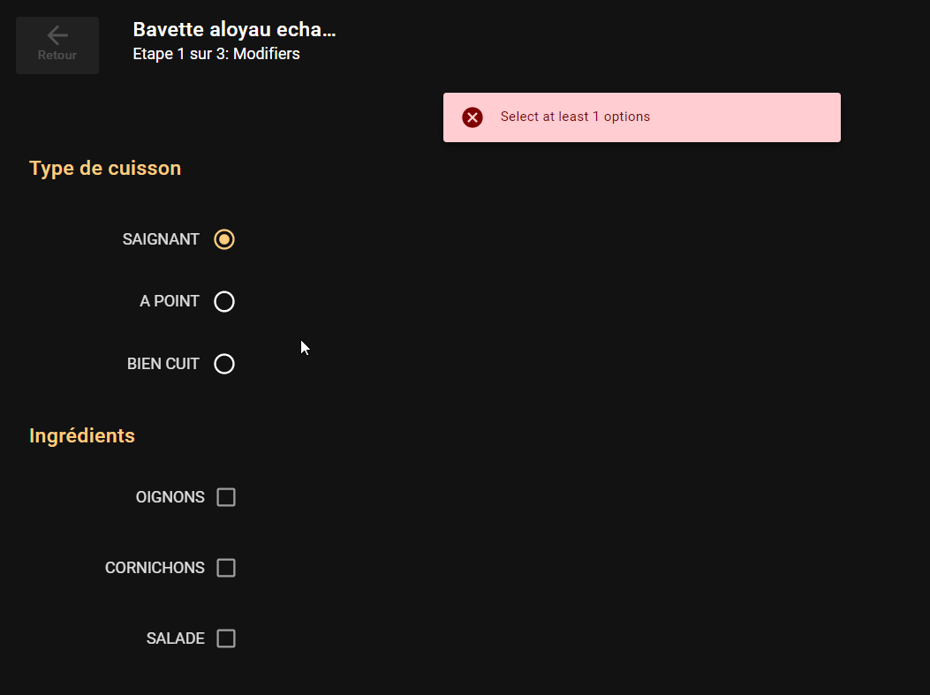Click the CORNICHONS text label

[x=155, y=568]
